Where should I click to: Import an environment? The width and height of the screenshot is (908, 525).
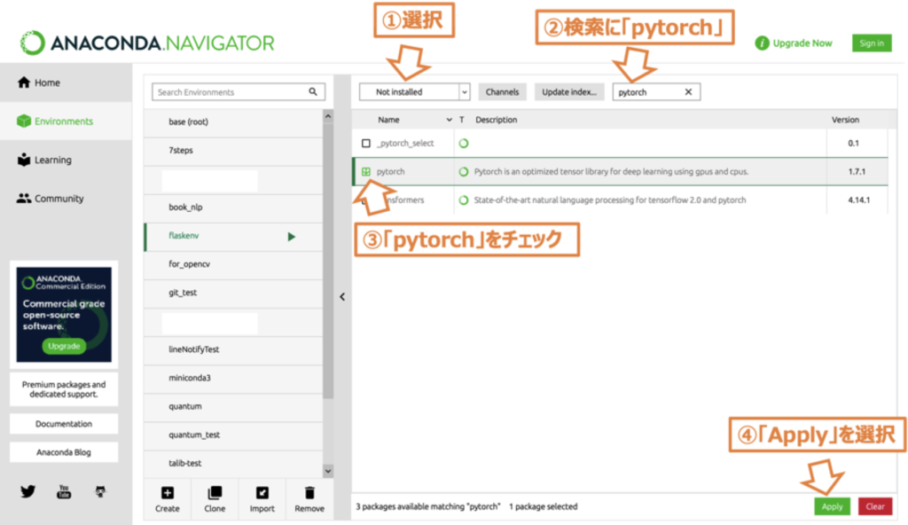click(262, 499)
